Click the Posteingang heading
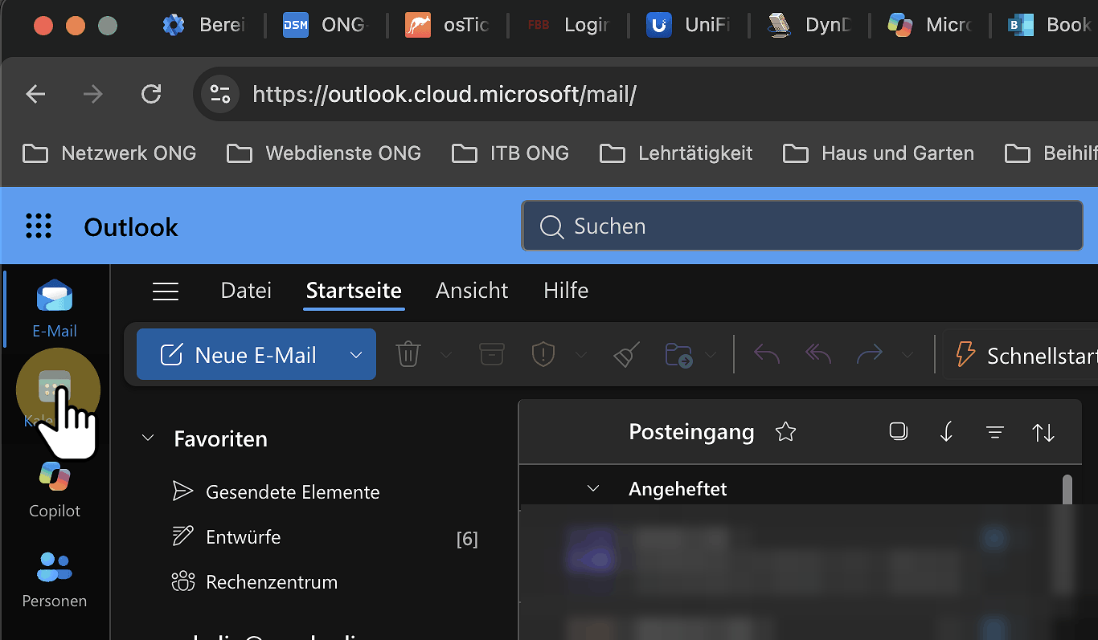This screenshot has width=1098, height=640. (x=691, y=432)
